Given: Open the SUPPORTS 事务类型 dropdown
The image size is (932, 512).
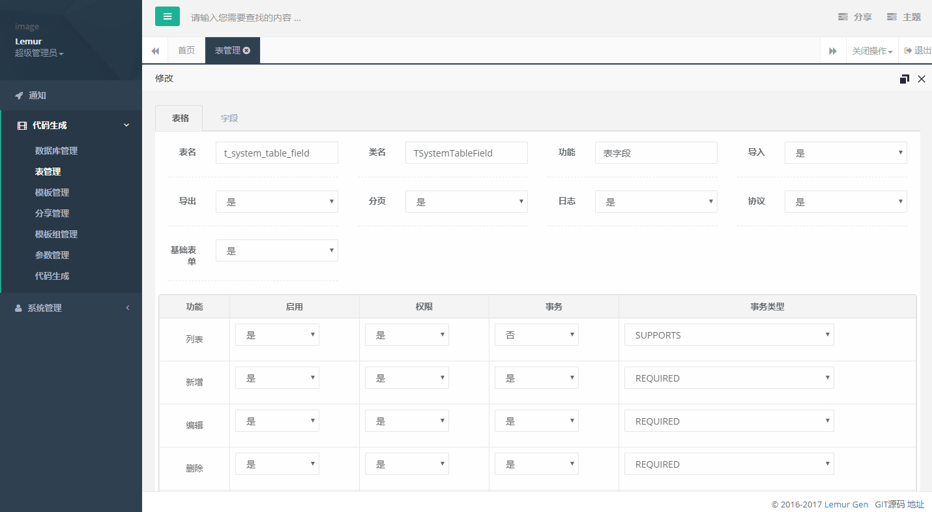Looking at the screenshot, I should pos(729,335).
